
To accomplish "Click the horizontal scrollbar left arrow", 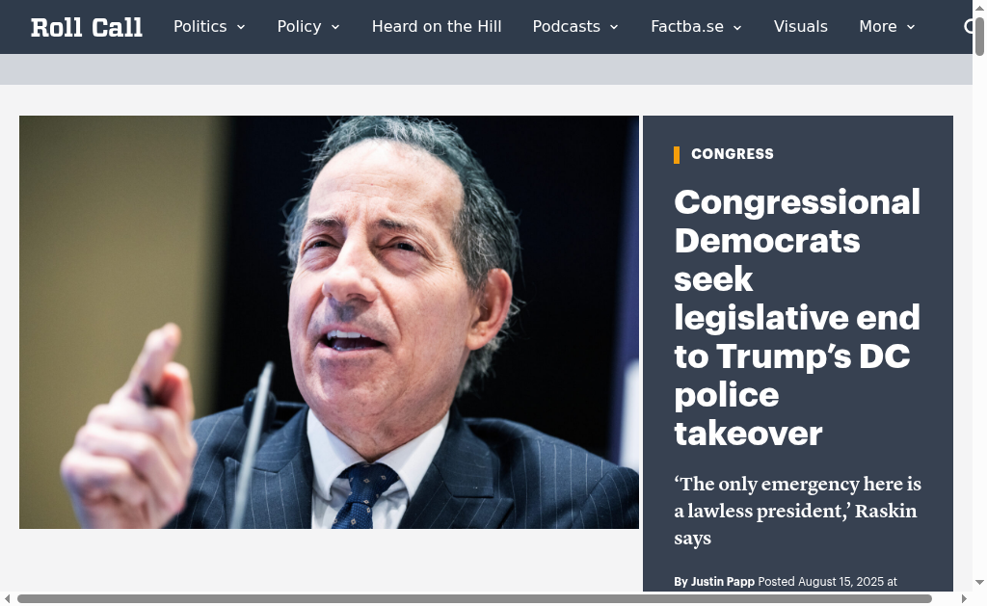I will [x=7, y=598].
